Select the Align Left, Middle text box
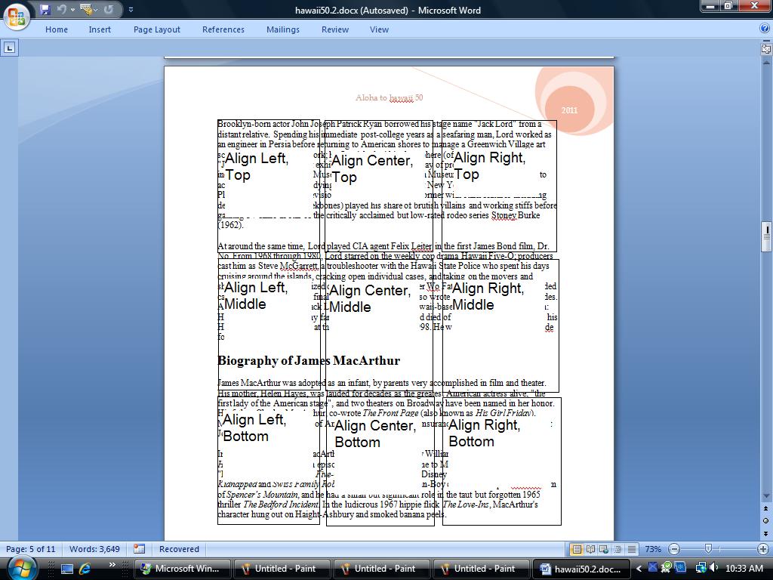The width and height of the screenshot is (773, 580). [x=269, y=326]
